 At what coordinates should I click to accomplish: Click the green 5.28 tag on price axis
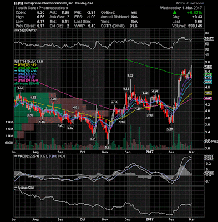208,75
